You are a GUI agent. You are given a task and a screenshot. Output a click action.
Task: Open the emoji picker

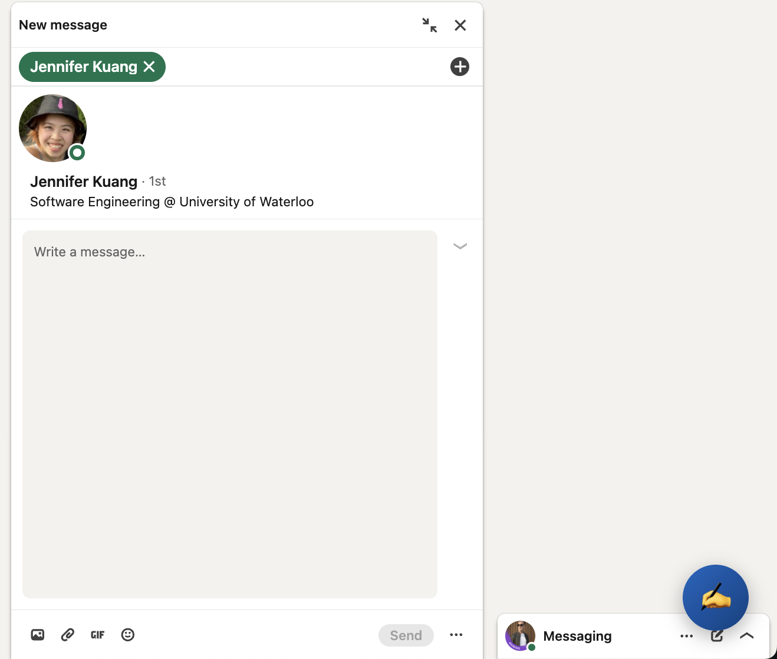(x=128, y=635)
